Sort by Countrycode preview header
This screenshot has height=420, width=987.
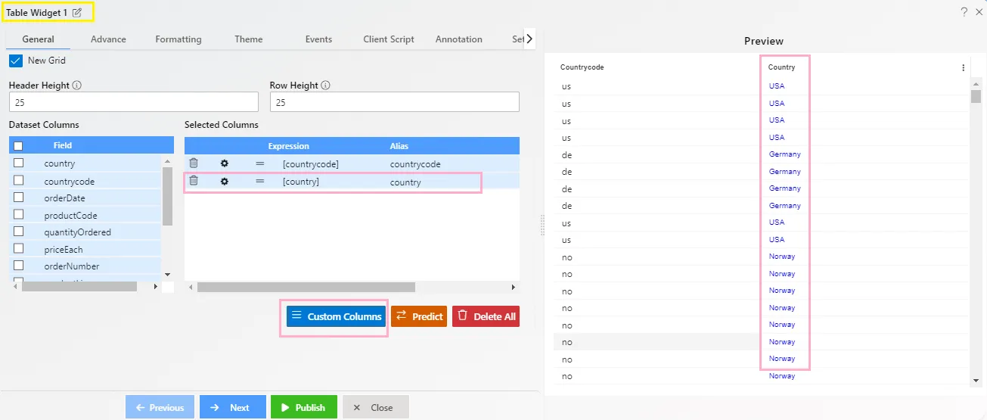tap(582, 67)
